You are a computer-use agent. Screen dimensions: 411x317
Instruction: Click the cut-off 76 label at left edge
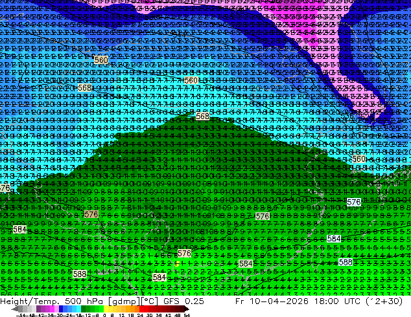coord(5,188)
